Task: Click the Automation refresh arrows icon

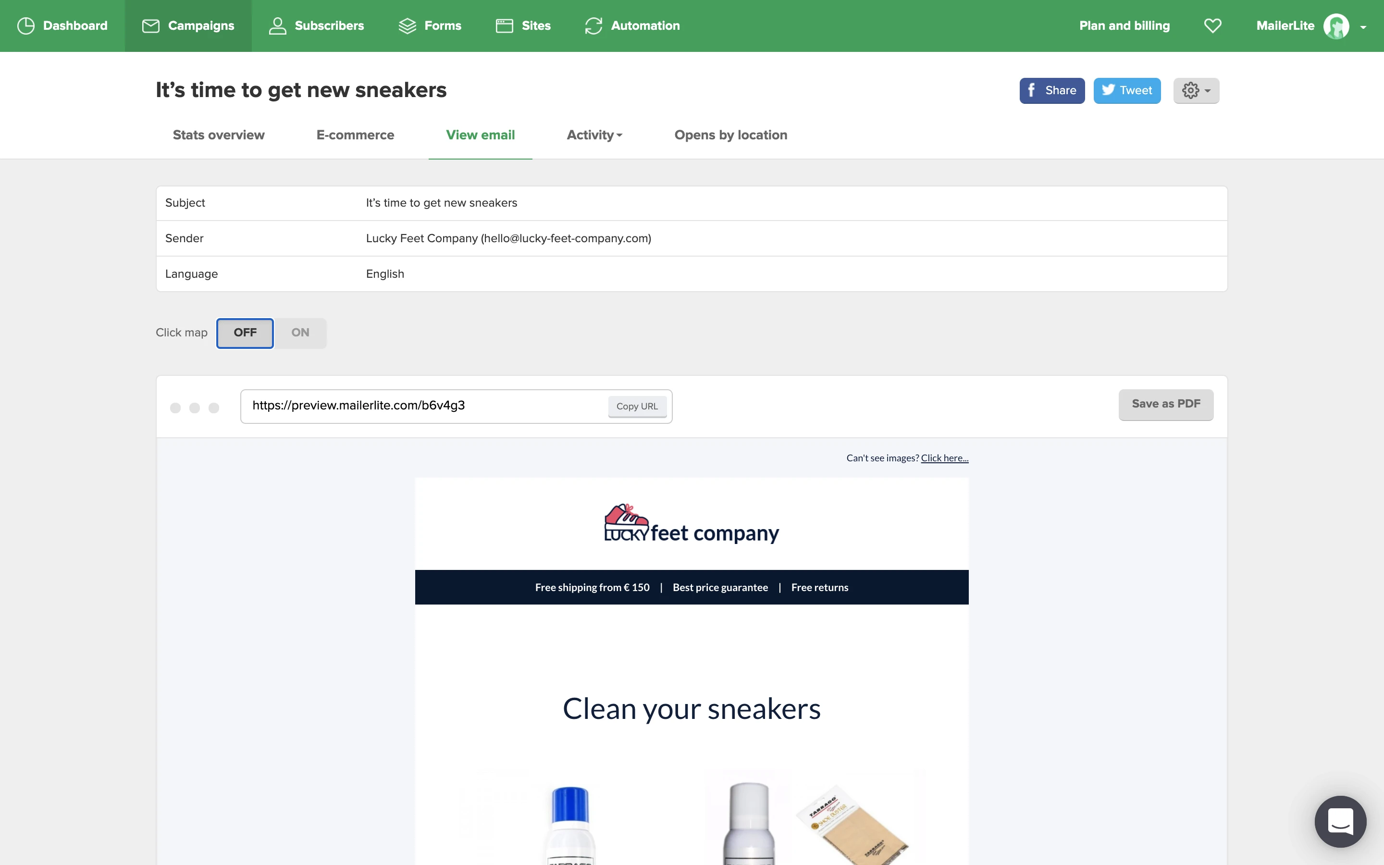Action: tap(593, 26)
